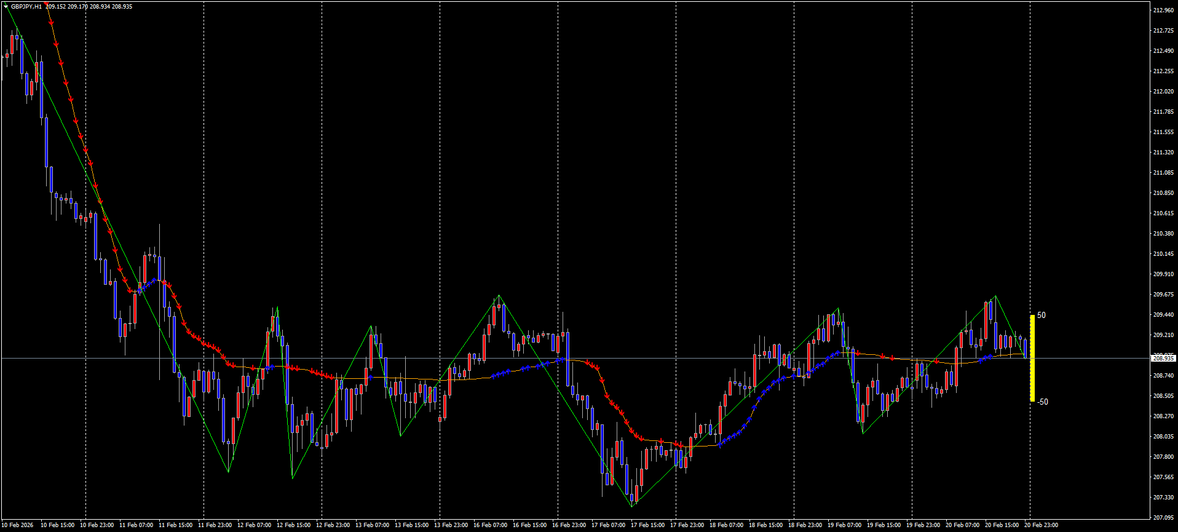The image size is (1178, 532).
Task: Click the last blue candle on chart
Action: click(x=1025, y=347)
